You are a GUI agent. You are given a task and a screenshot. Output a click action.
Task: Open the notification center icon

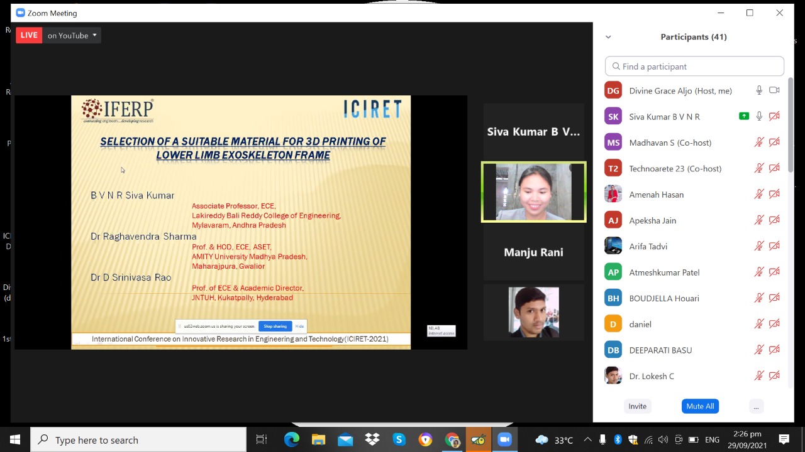[784, 439]
